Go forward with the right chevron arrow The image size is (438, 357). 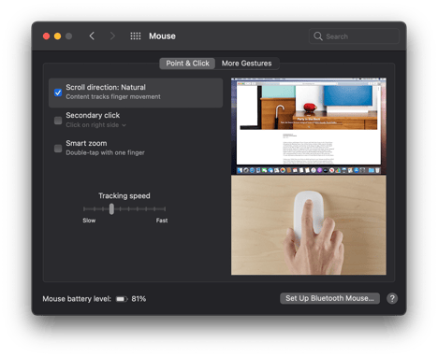pos(112,36)
